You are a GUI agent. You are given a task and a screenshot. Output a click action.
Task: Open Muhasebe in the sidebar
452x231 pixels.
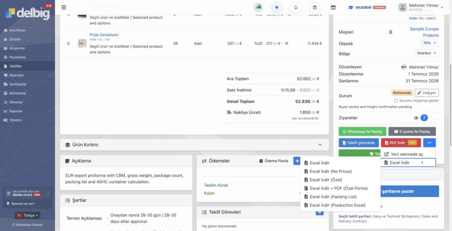pos(27,93)
